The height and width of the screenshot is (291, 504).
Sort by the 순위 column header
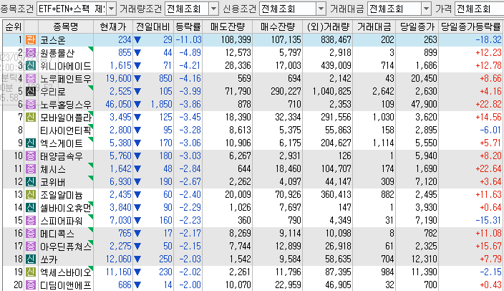(x=13, y=27)
